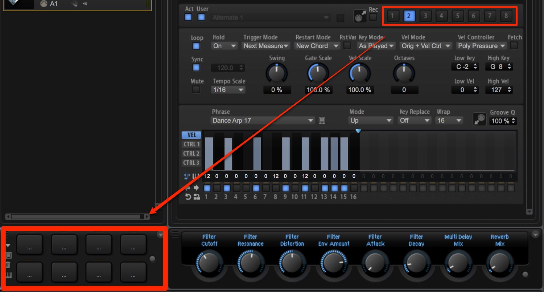Screen dimensions: 544x292
Task: Open trigger pads menu triangle
Action: pyautogui.click(x=8, y=246)
